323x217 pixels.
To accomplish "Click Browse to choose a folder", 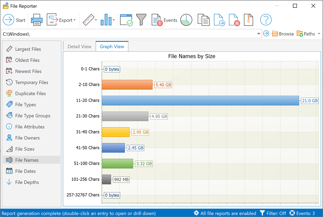I will [283, 33].
